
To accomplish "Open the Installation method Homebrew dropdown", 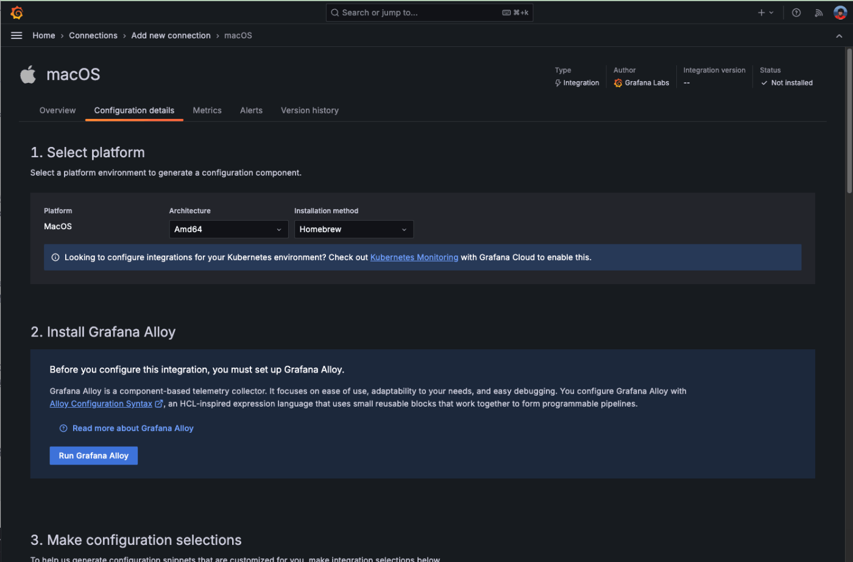I will [x=353, y=229].
